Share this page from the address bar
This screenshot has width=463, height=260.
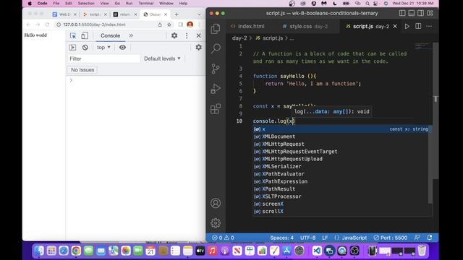click(160, 25)
